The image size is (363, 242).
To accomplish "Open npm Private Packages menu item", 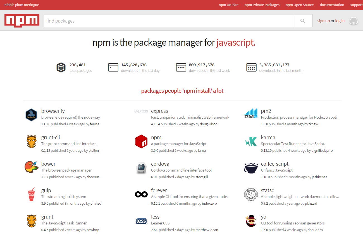I will coord(262,5).
